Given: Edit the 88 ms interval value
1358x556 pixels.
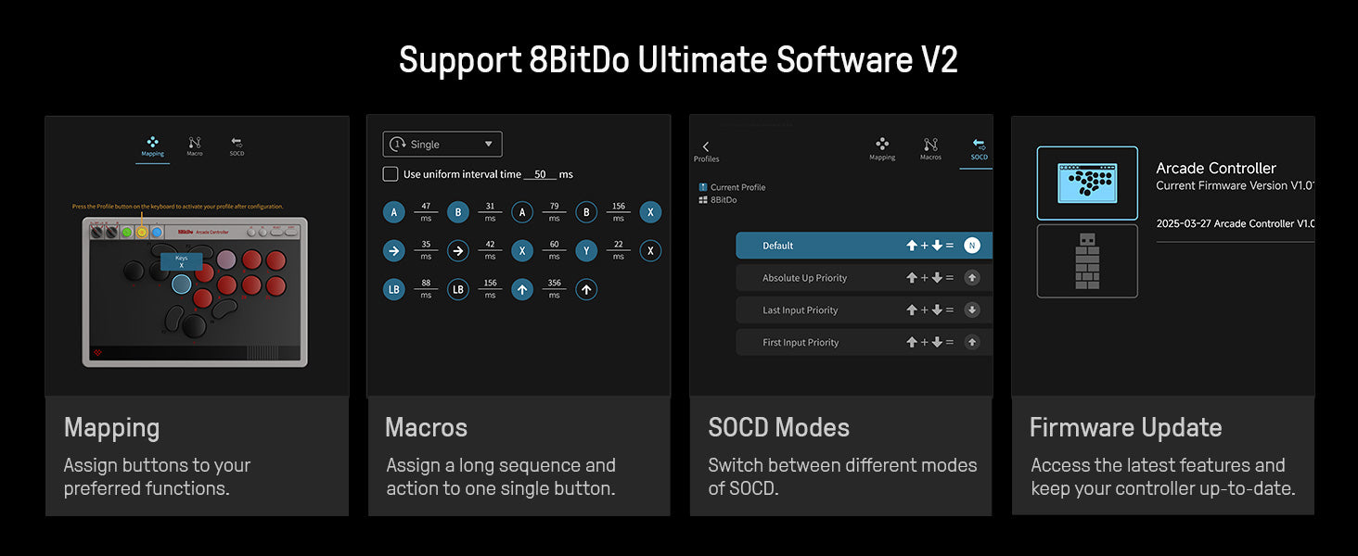Looking at the screenshot, I should 426,284.
